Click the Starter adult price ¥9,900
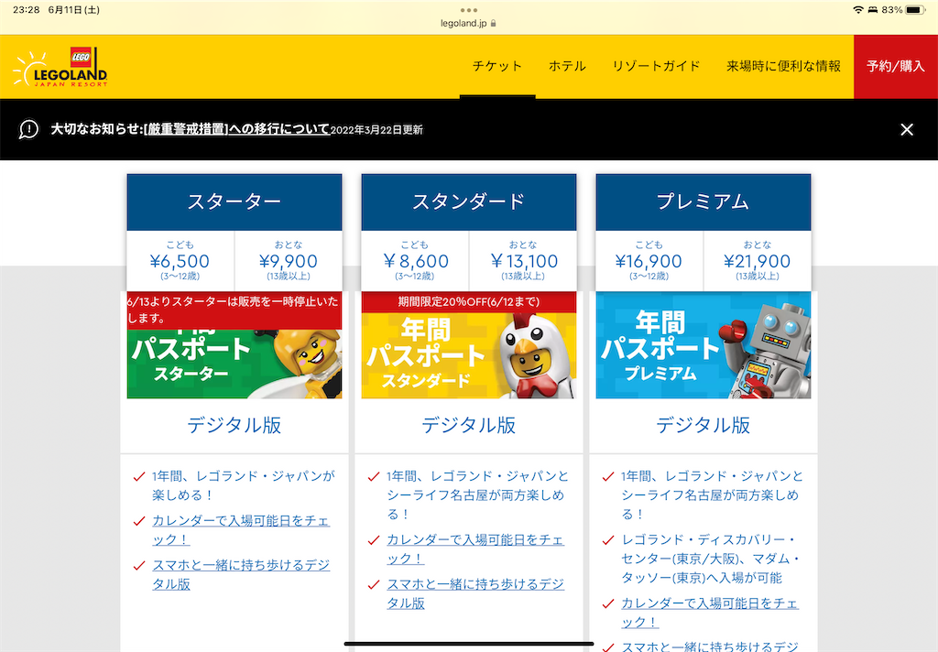This screenshot has width=938, height=652. tap(289, 261)
